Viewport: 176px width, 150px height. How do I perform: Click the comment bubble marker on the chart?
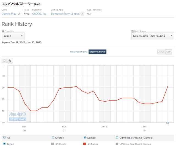[167, 123]
